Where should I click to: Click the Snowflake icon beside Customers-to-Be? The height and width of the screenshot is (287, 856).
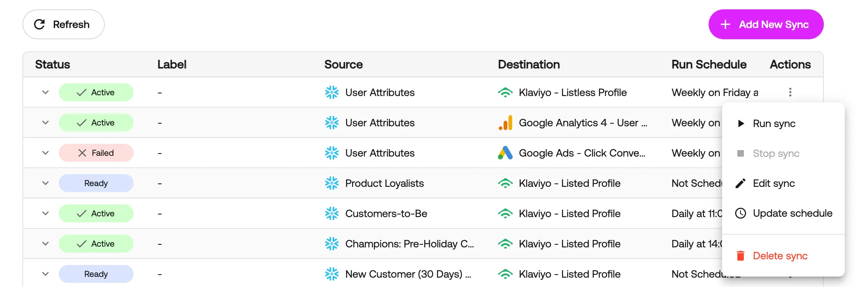[x=332, y=213]
